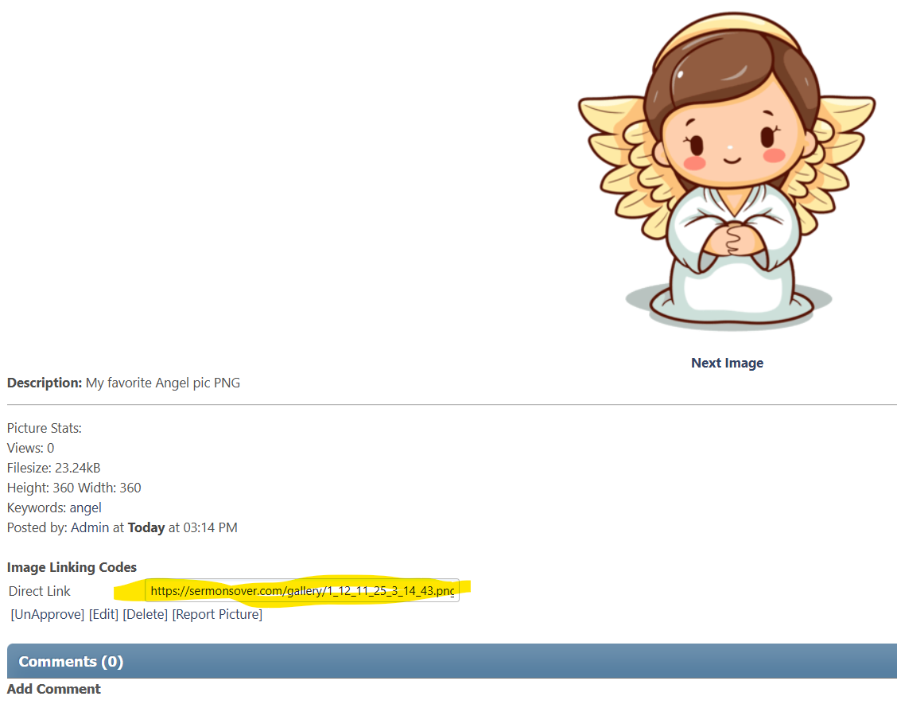Click the '03:14 PM' post time
Image resolution: width=897 pixels, height=704 pixels.
click(211, 527)
